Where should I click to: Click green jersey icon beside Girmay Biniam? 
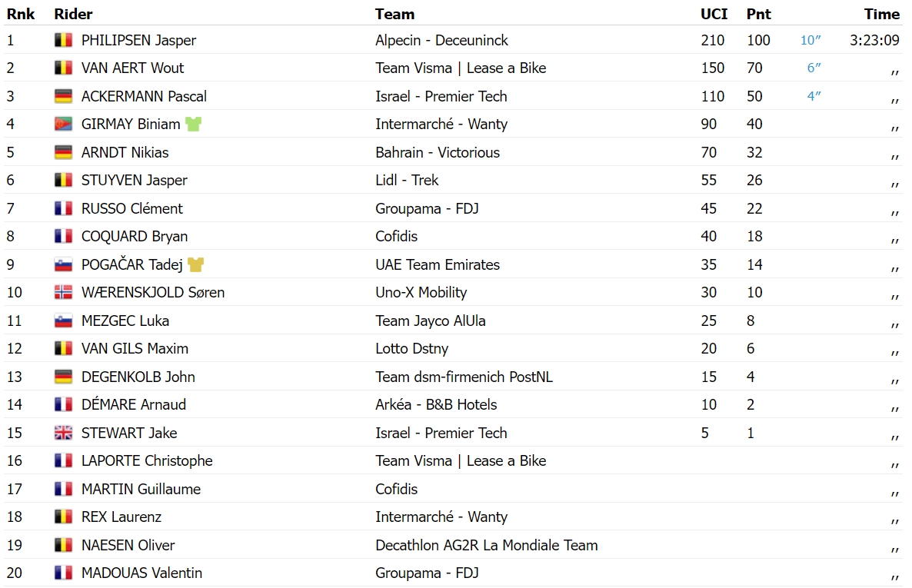193,124
